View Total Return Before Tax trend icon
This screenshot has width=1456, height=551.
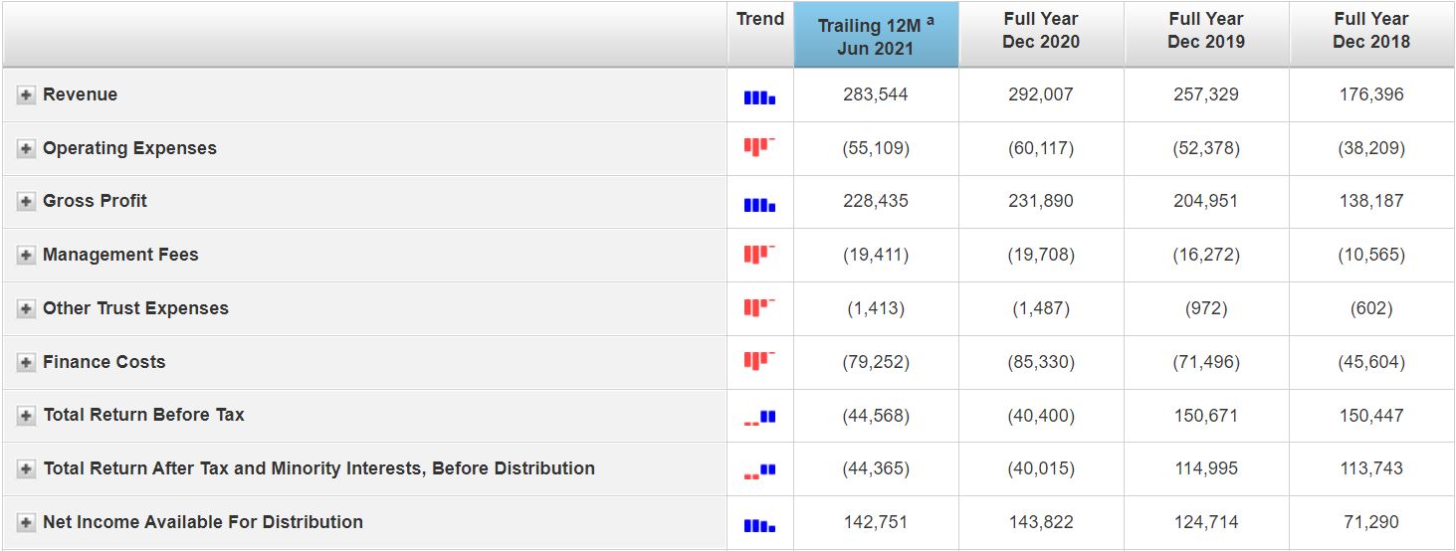[x=759, y=418]
